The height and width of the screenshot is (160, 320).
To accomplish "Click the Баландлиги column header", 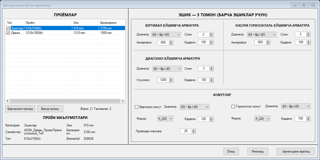I will point(112,23).
